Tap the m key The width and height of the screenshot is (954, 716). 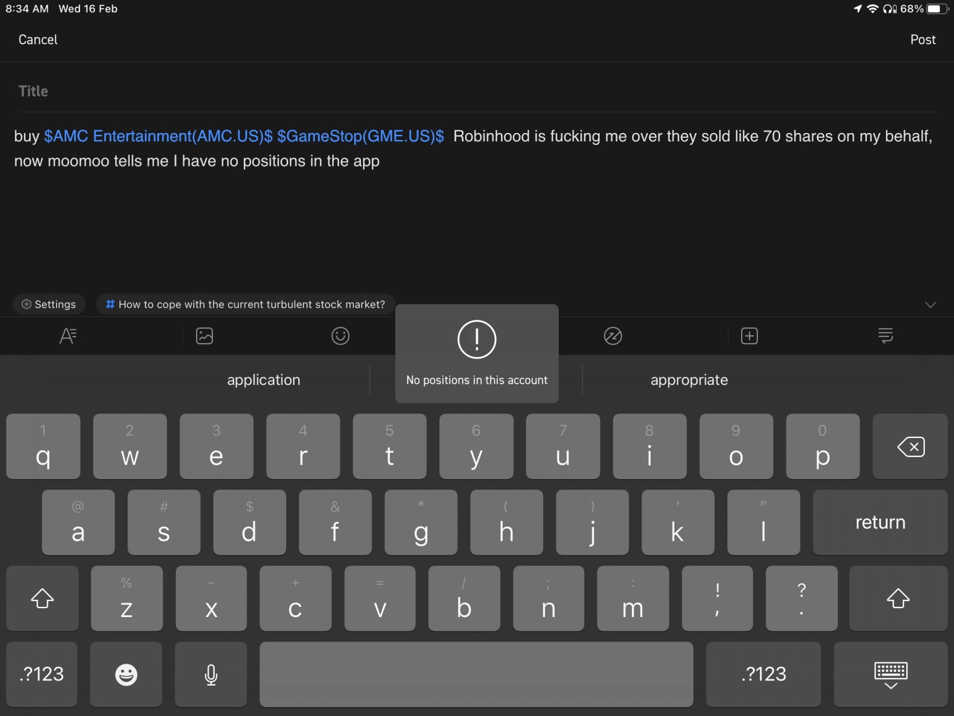pos(633,598)
